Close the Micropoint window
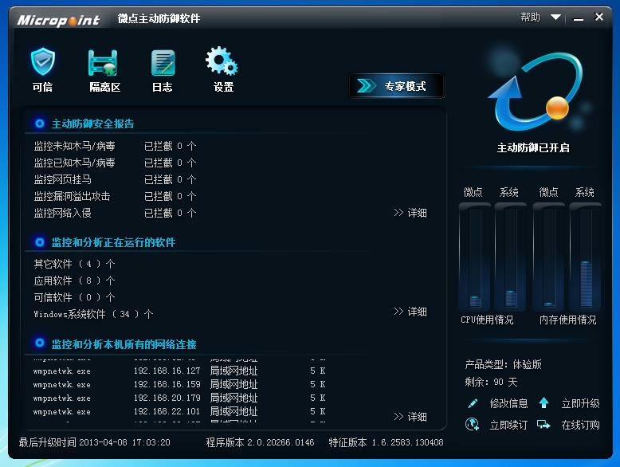The image size is (620, 467). [x=599, y=17]
